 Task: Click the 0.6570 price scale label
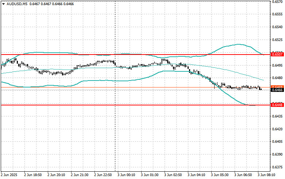click(x=277, y=2)
